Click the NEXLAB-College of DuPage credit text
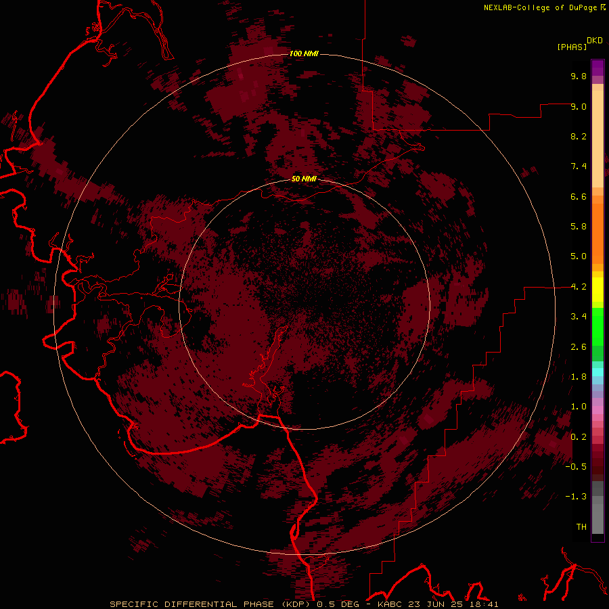609x609 pixels. (x=540, y=7)
